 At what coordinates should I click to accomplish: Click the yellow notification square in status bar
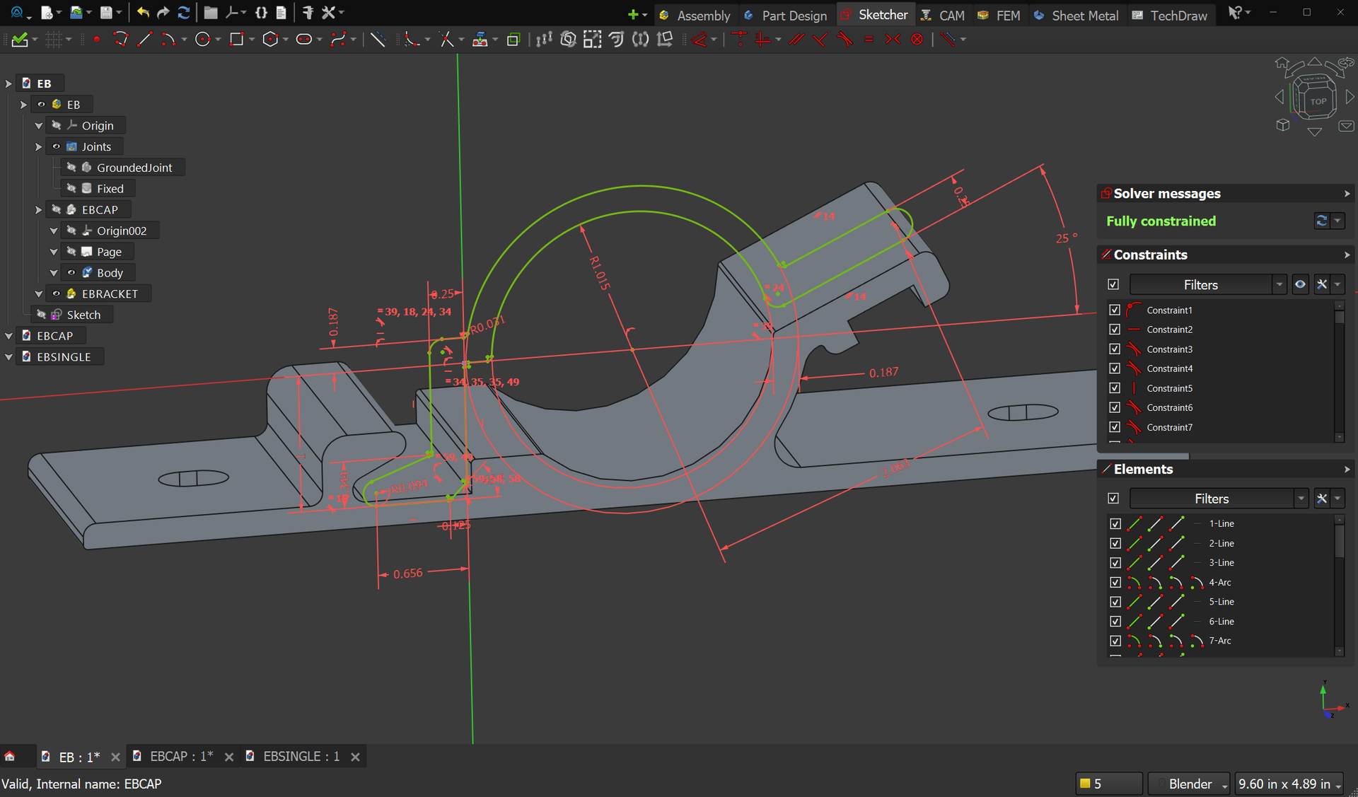pos(1084,784)
